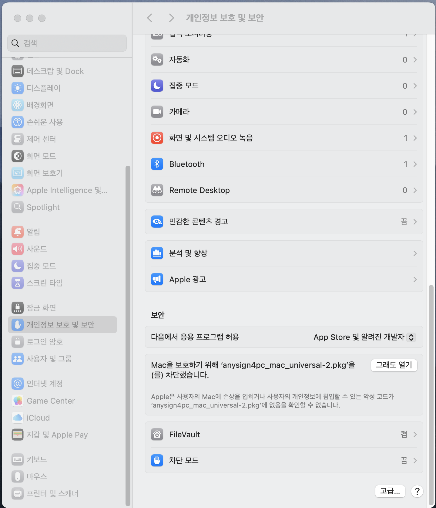Select 로그인 암호 sidebar entry
436x508 pixels.
click(x=62, y=342)
